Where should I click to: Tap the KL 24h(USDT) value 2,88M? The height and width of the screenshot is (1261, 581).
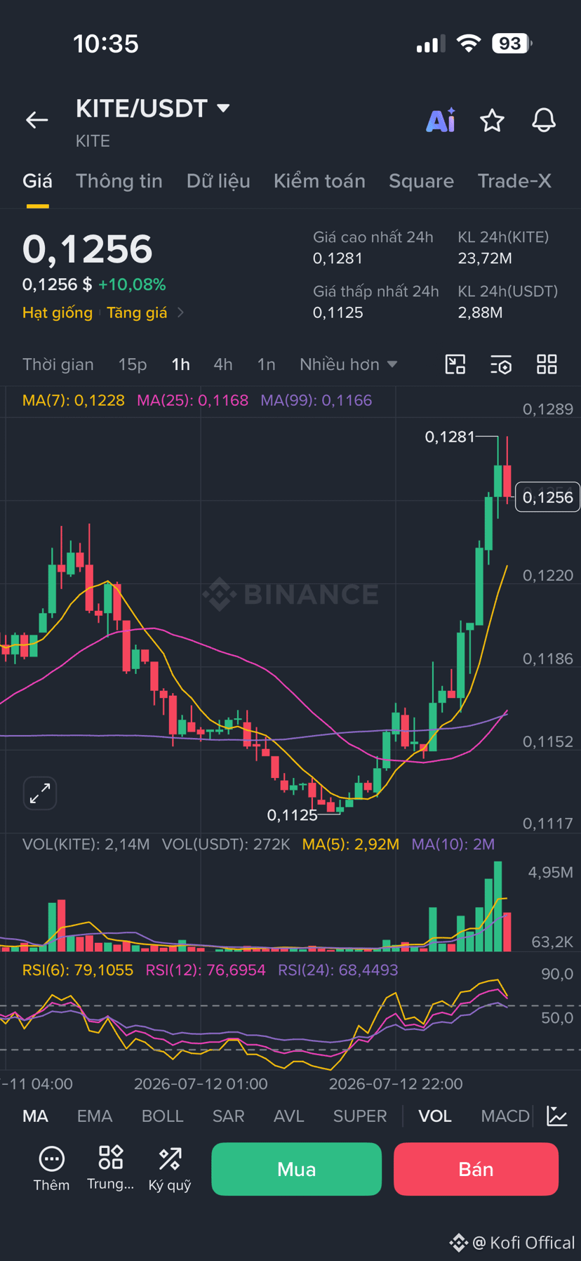tap(481, 312)
